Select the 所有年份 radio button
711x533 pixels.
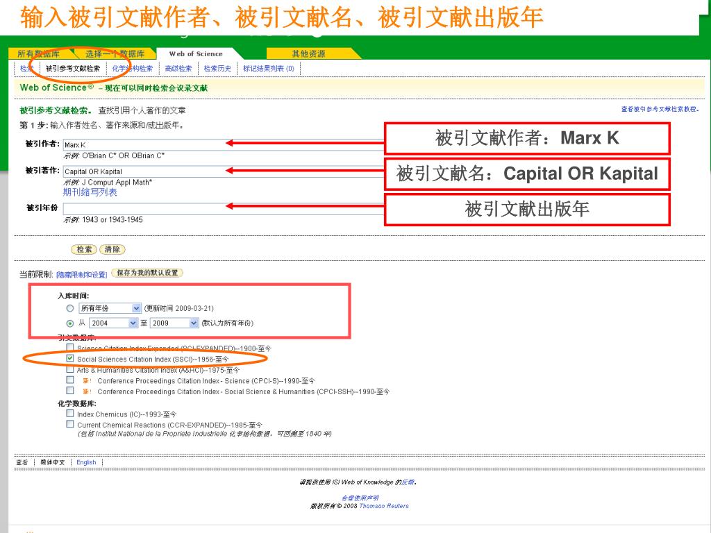(70, 308)
